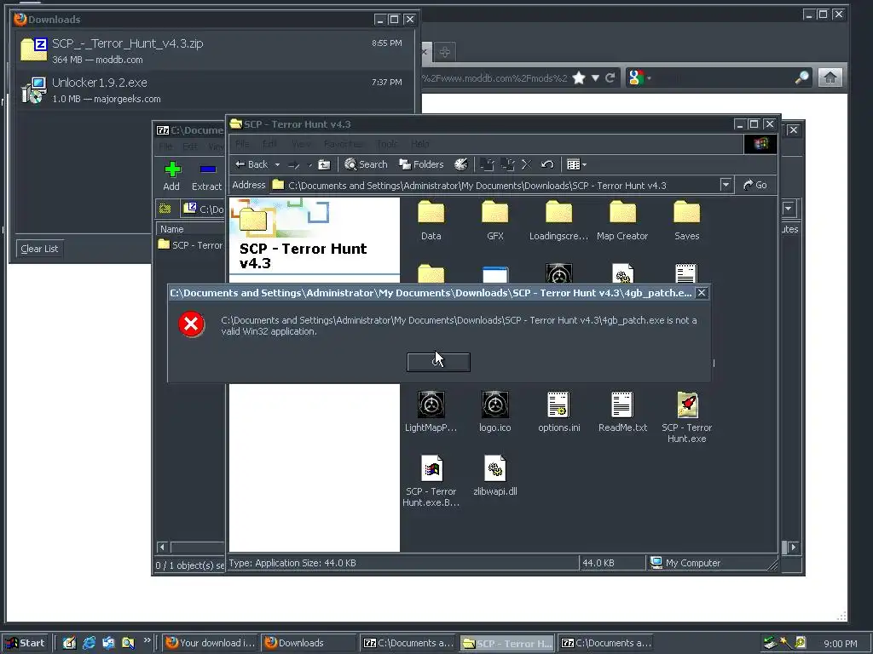Switch to 'Your download i...' taskbar button
The image size is (873, 654).
211,643
